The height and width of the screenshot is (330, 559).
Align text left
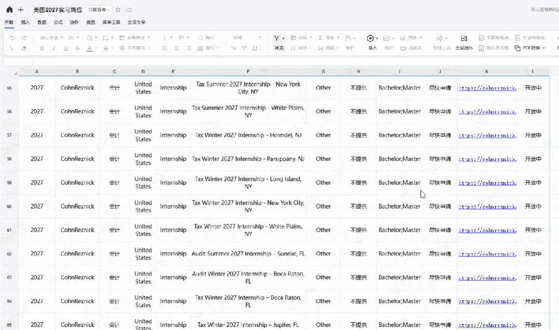(164, 48)
